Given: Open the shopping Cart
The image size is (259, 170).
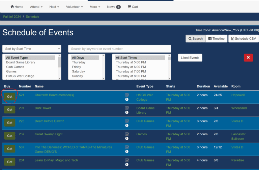Looking at the screenshot, I should coord(133,7).
